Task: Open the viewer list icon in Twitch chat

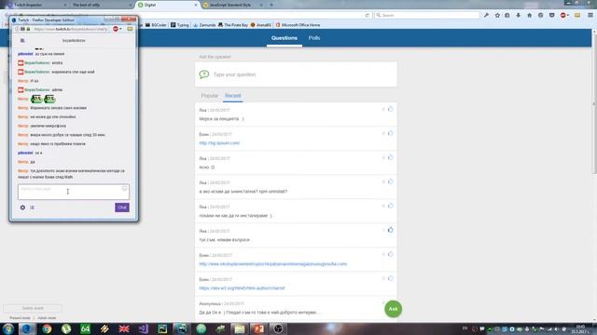Action: [32, 208]
